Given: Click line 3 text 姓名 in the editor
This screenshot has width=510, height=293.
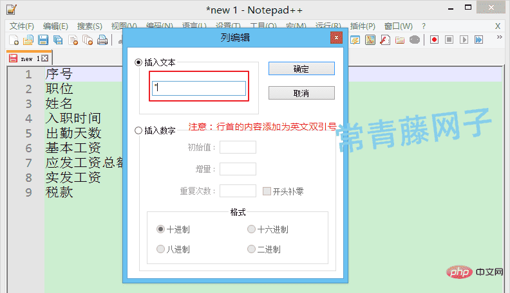Looking at the screenshot, I should pos(59,103).
